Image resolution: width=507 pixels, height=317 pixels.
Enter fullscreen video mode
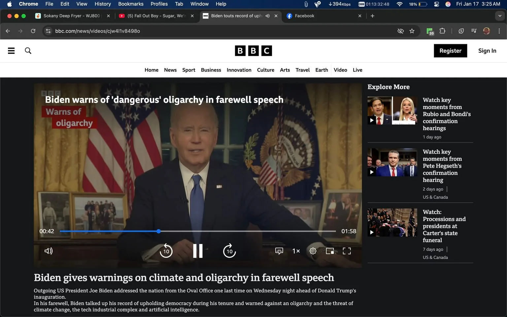(x=347, y=251)
